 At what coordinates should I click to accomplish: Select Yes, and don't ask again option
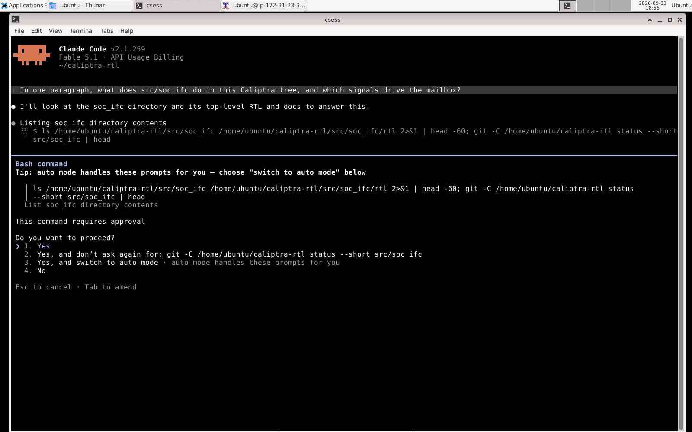coord(223,254)
